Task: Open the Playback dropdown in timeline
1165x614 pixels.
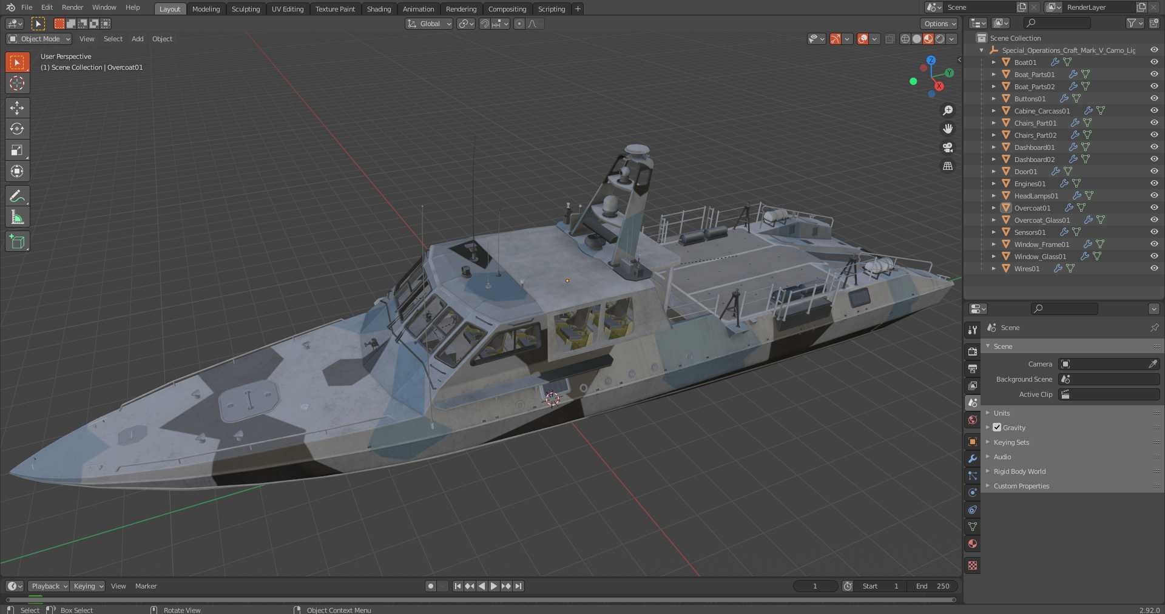Action: pyautogui.click(x=49, y=586)
